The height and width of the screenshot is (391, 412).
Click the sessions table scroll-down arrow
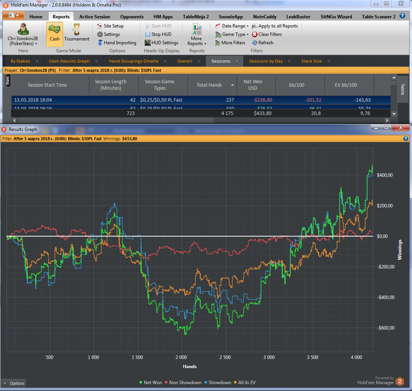click(394, 114)
